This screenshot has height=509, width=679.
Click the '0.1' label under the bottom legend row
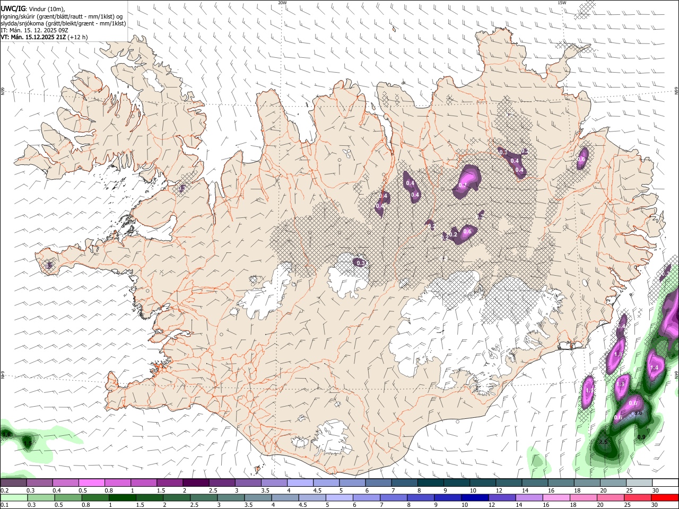[4, 505]
